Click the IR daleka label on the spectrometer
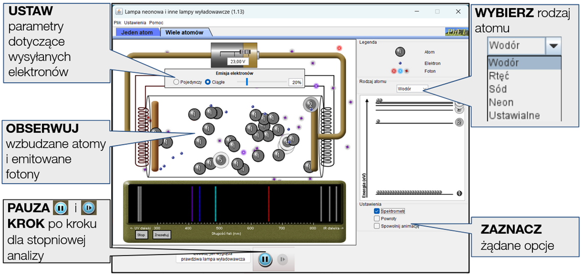Image resolution: width=582 pixels, height=276 pixels. coord(332,229)
